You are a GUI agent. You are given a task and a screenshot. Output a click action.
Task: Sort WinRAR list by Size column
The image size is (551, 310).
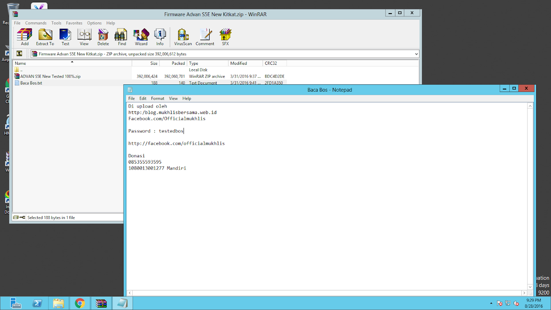click(146, 63)
